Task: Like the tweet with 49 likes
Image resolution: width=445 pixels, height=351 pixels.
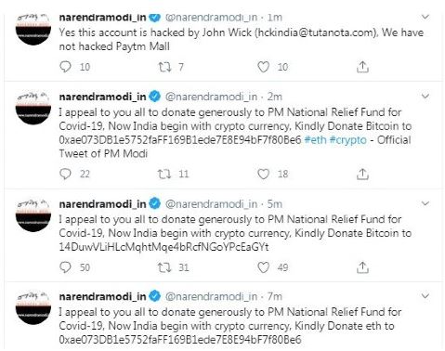Action: (263, 267)
